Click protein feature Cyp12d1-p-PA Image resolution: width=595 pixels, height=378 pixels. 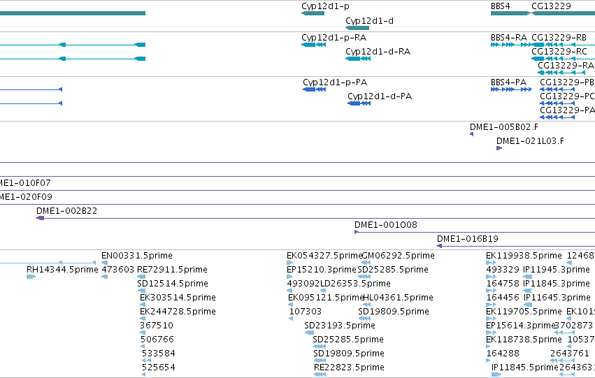click(x=314, y=89)
